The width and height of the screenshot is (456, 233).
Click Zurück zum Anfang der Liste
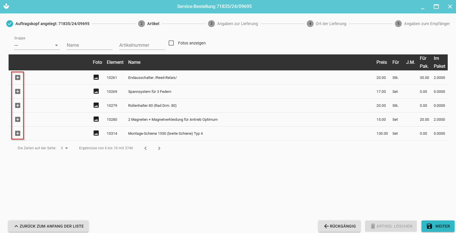click(x=48, y=226)
